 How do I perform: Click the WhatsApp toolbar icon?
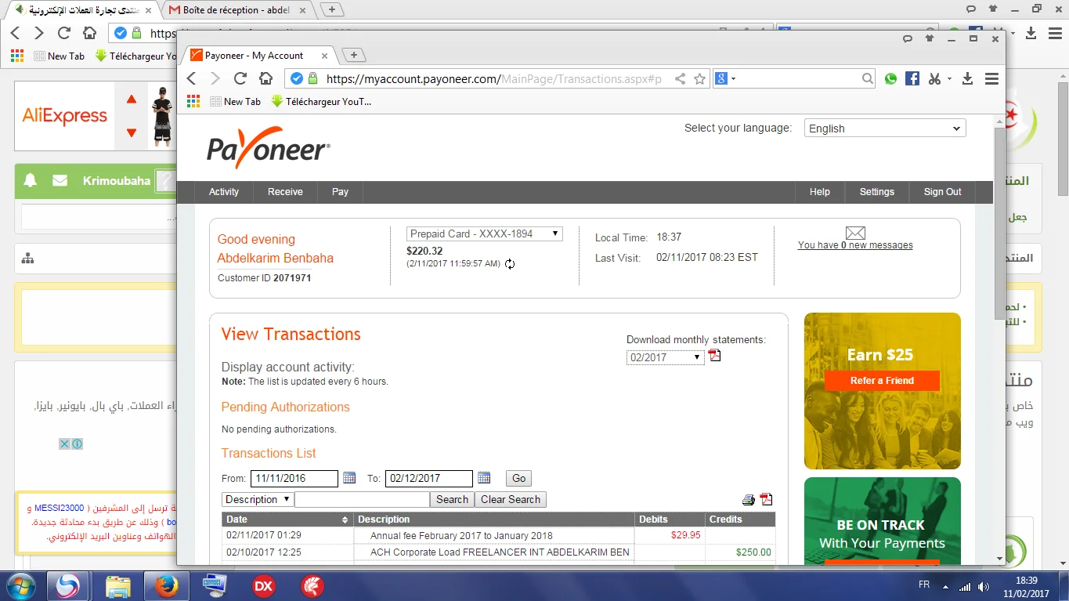[x=890, y=78]
